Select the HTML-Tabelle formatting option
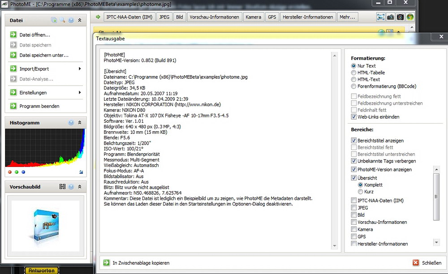This screenshot has width=448, height=274. (353, 73)
